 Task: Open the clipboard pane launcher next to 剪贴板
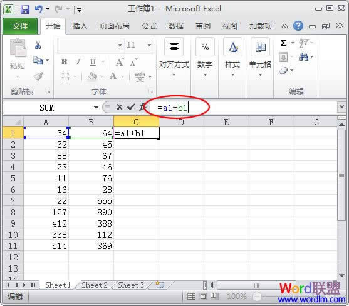coord(48,91)
